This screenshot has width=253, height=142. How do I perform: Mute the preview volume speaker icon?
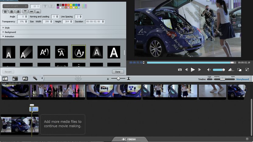[x=209, y=70]
